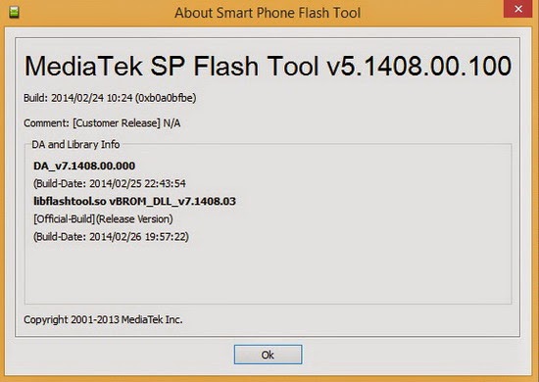Close the About Smart Phone Flash Tool dialog
This screenshot has width=539, height=382.
click(x=518, y=9)
